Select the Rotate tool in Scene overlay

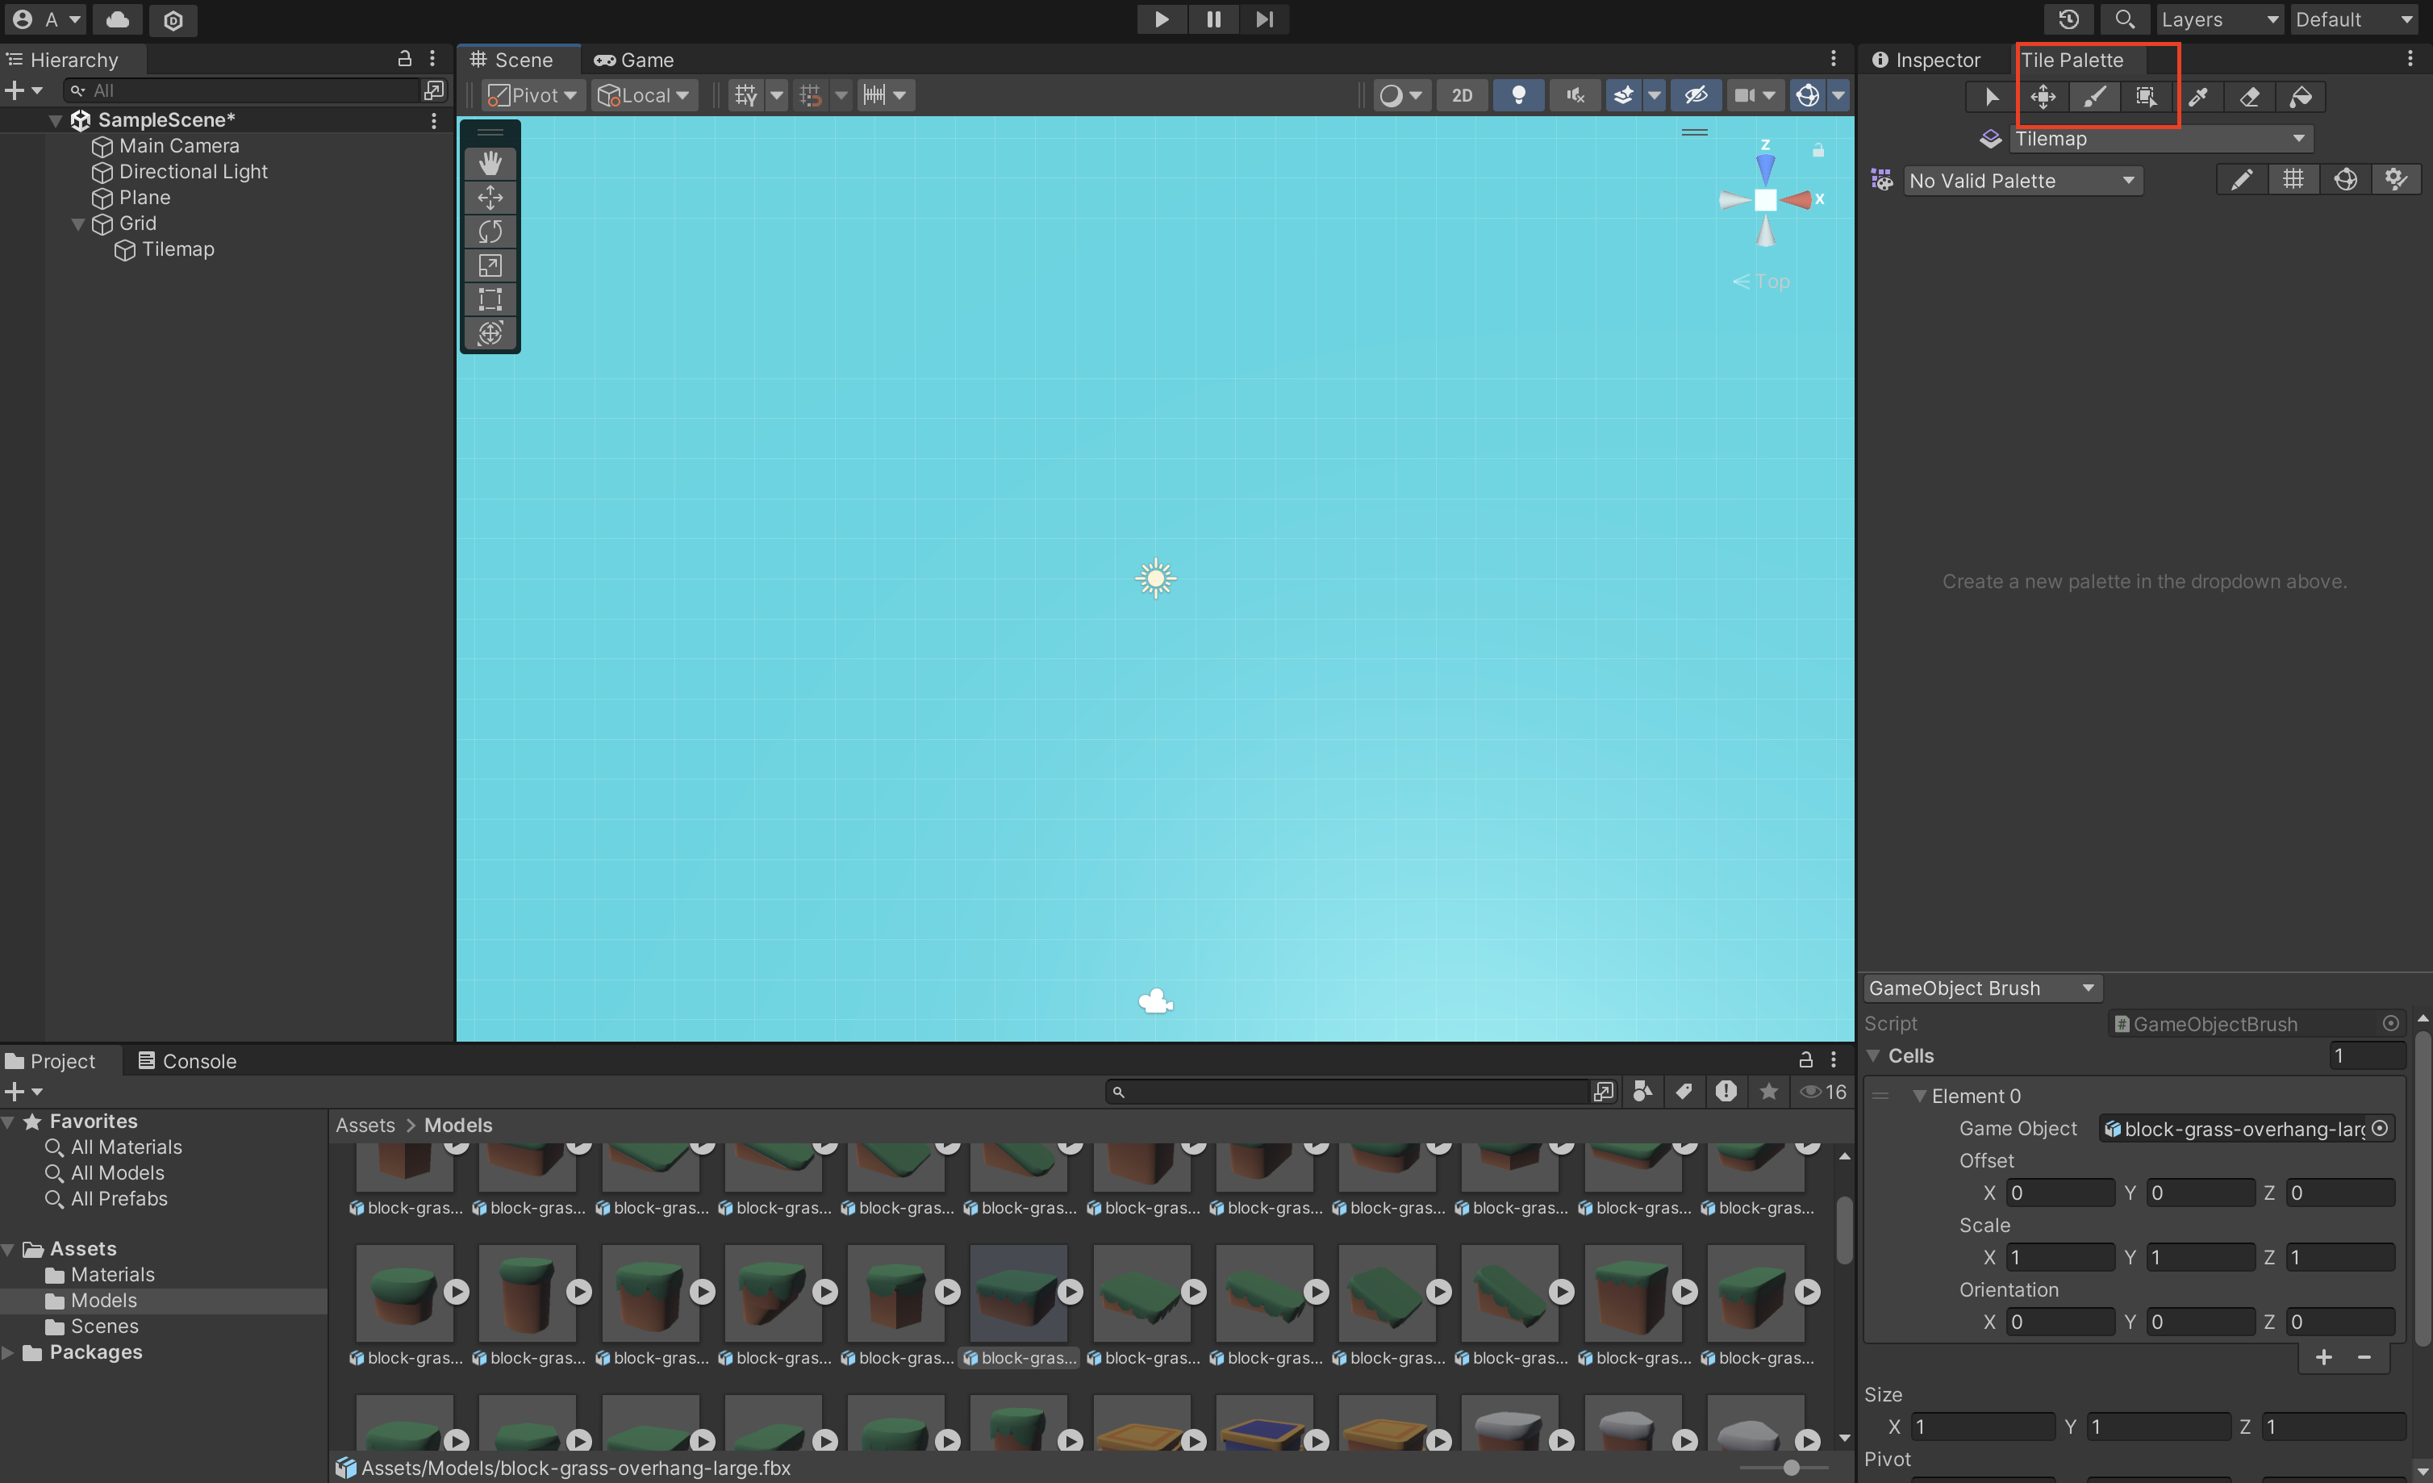coord(490,231)
